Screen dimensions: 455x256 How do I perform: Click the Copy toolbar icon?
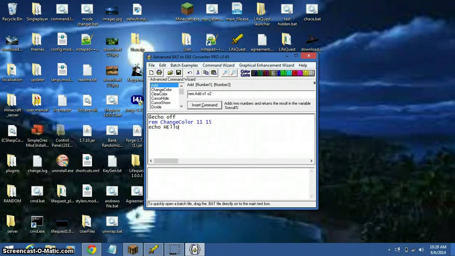point(206,73)
